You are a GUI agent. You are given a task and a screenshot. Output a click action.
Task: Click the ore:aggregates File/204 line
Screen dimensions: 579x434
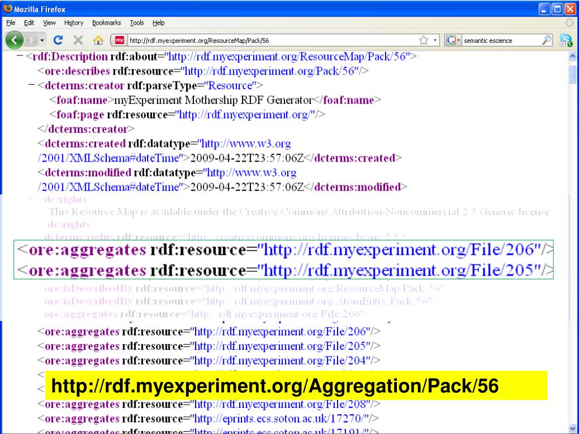(209, 361)
